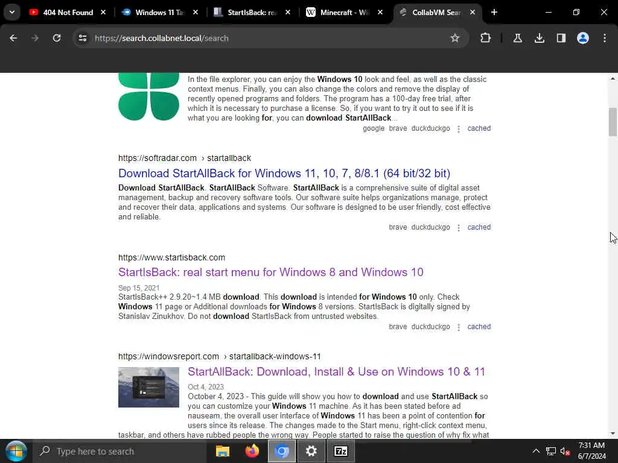The width and height of the screenshot is (618, 463).
Task: Open cached link of startisback result
Action: point(479,327)
